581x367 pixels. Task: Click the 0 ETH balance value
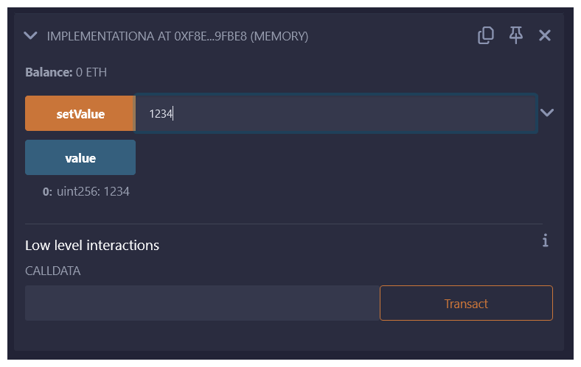[x=91, y=73]
